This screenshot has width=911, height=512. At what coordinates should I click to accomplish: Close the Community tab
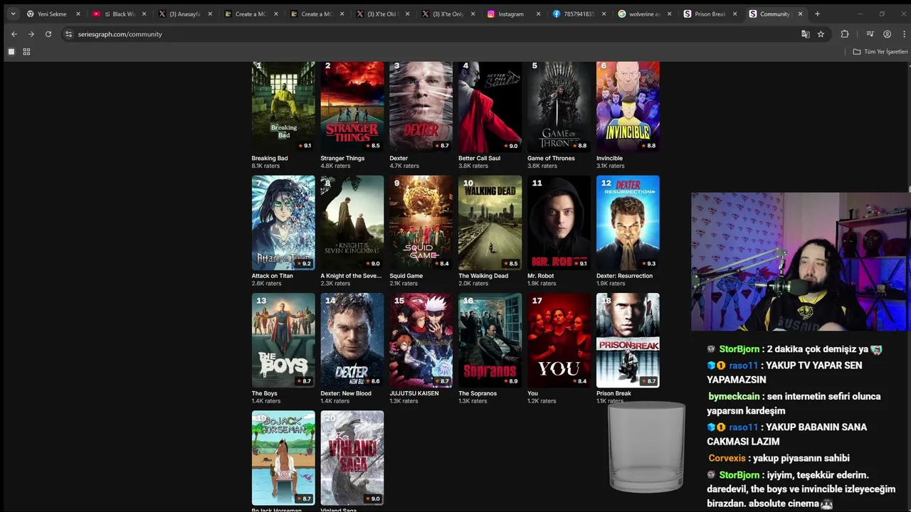pyautogui.click(x=801, y=14)
